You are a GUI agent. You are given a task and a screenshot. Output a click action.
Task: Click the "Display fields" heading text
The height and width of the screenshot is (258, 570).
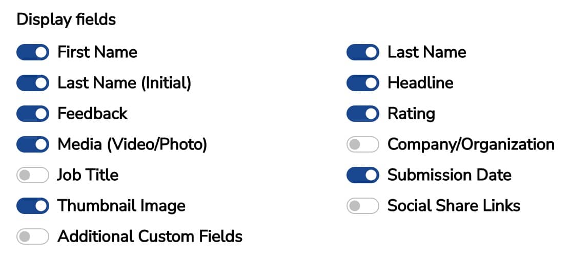tap(66, 19)
